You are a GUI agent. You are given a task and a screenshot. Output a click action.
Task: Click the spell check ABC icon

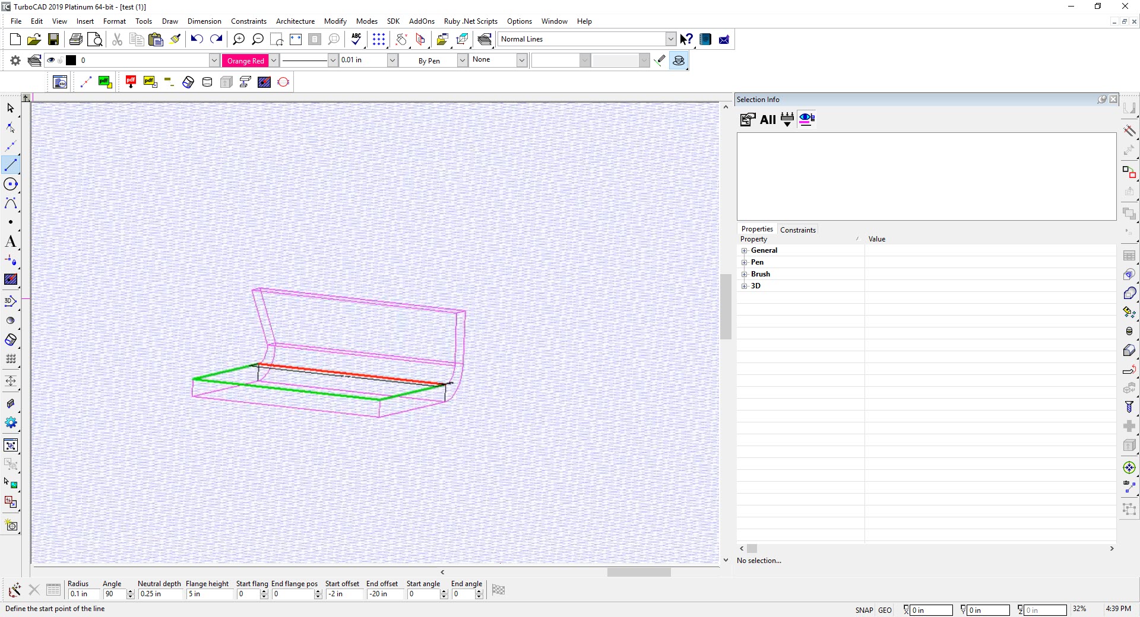pos(356,39)
